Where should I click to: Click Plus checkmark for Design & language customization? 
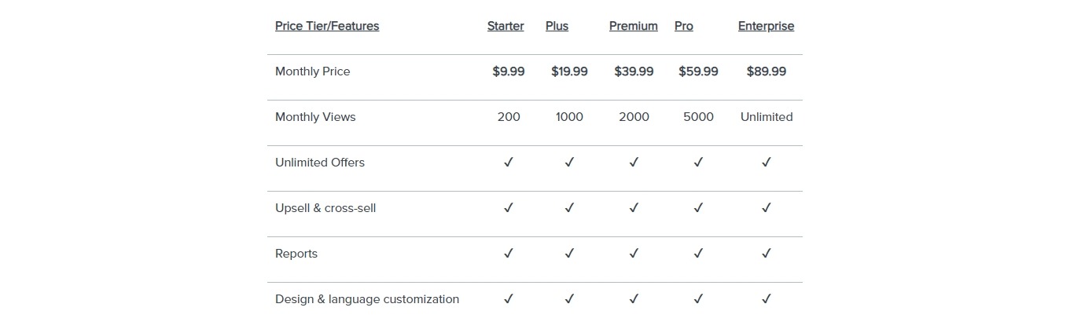click(x=569, y=299)
